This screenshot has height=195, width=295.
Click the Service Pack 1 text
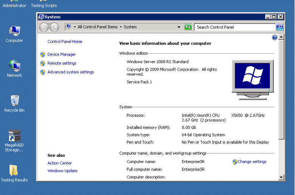139,82
